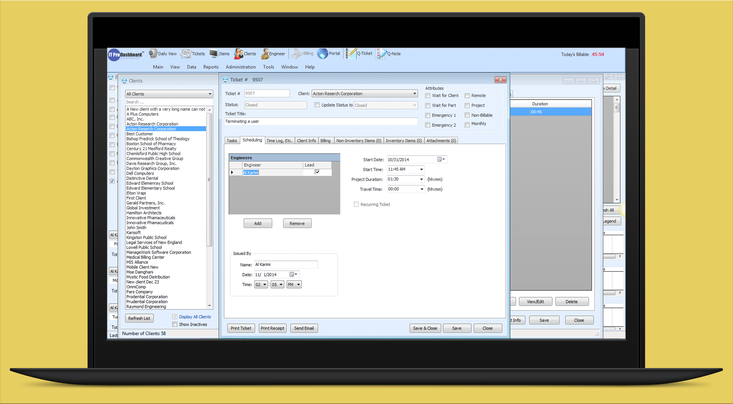Launch the Portal globe icon

pyautogui.click(x=323, y=53)
